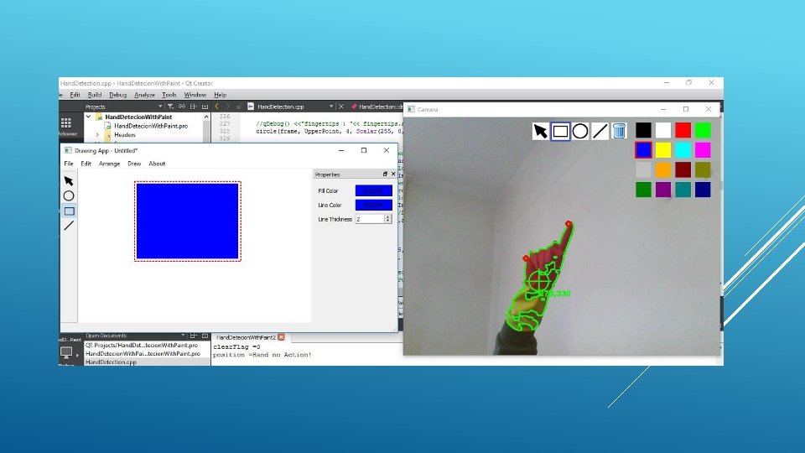
Task: Pick the purple color swatch
Action: pos(662,190)
